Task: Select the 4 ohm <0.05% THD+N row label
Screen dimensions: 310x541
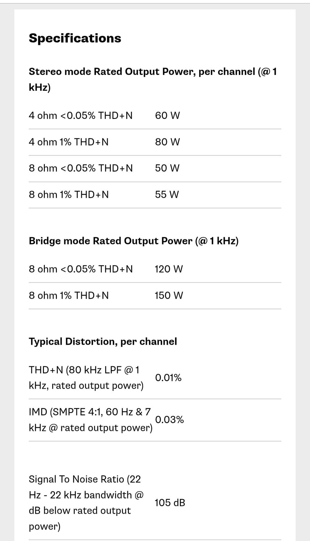Action: tap(81, 115)
